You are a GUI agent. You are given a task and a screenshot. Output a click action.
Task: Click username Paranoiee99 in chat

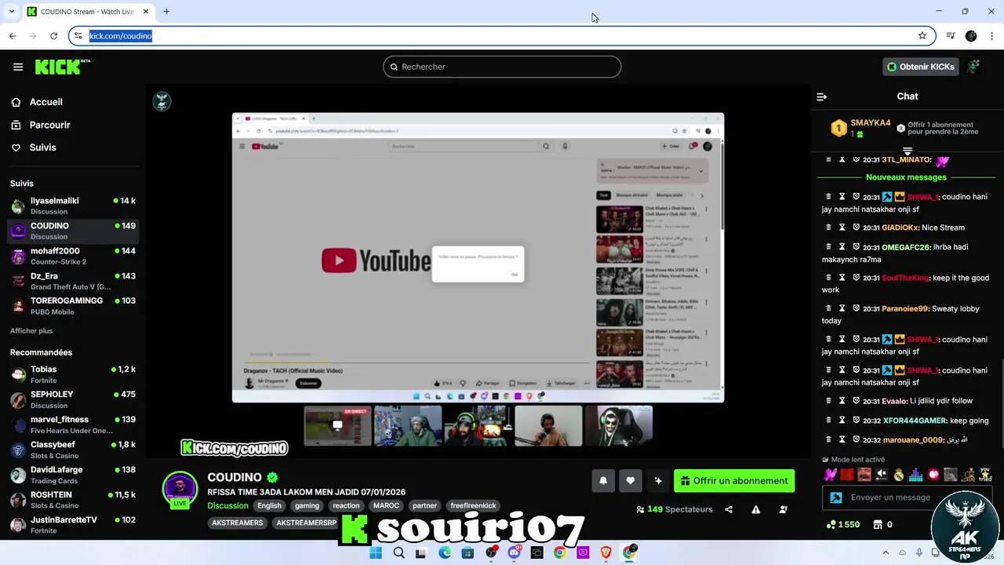(904, 309)
